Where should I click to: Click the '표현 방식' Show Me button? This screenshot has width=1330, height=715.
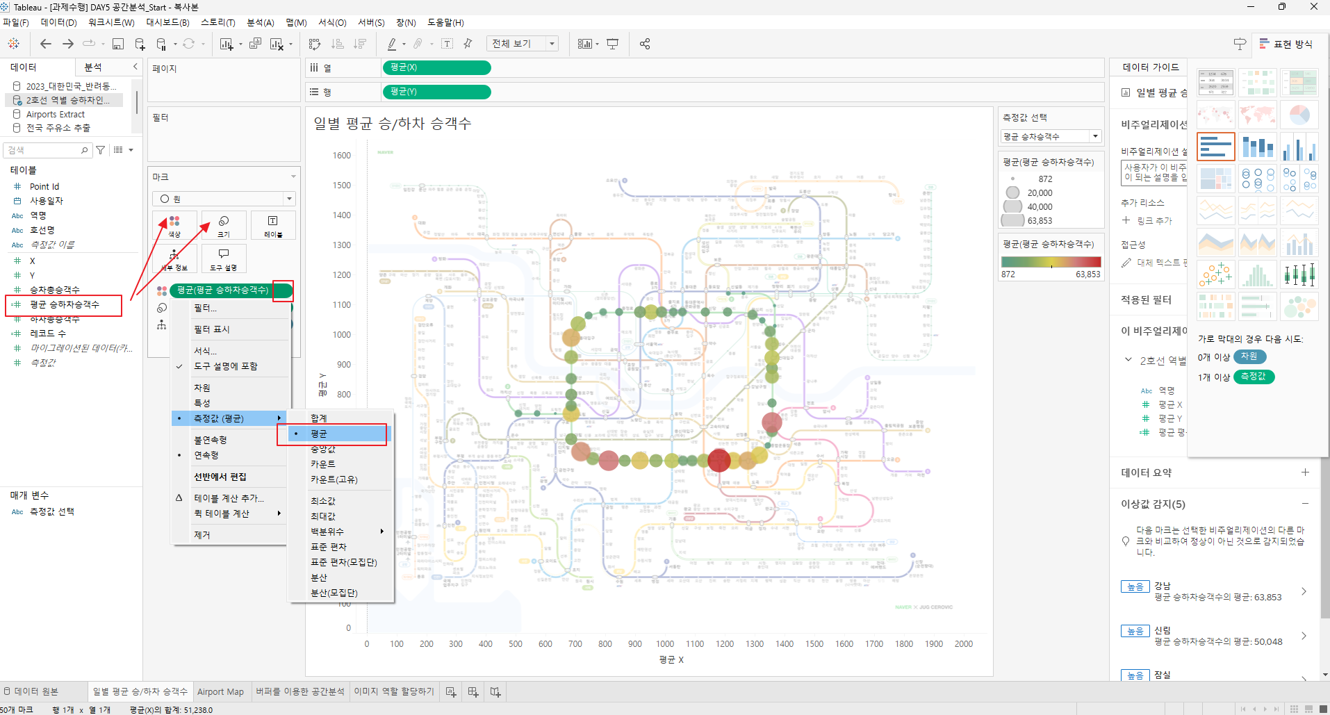1286,44
